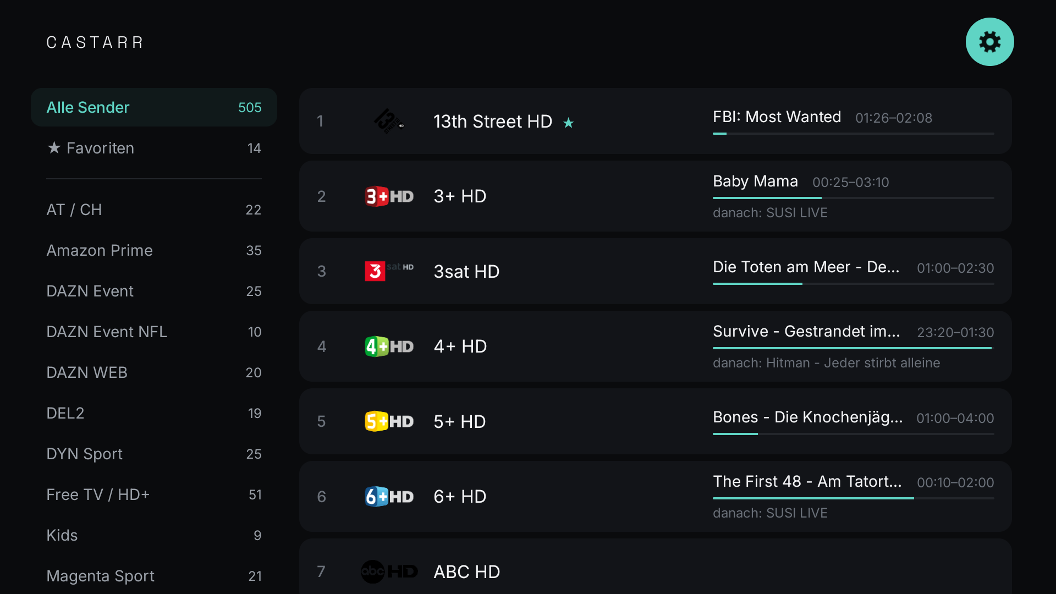Select the AT / CH group
Viewport: 1056px width, 594px height.
[x=154, y=210]
